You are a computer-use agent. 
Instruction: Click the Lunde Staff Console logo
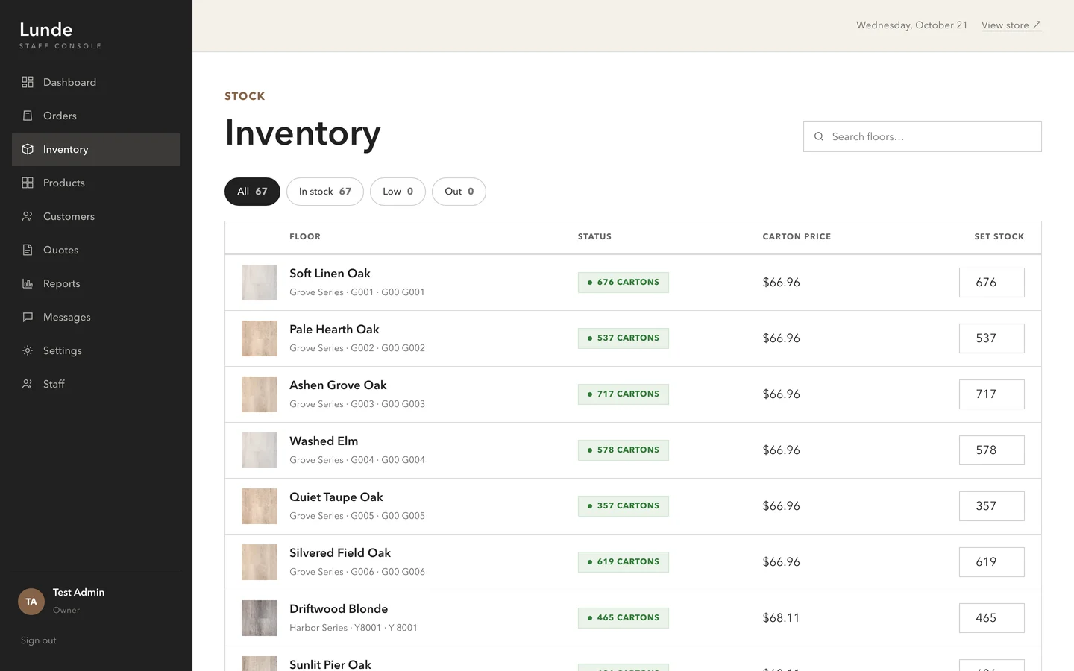pyautogui.click(x=60, y=35)
